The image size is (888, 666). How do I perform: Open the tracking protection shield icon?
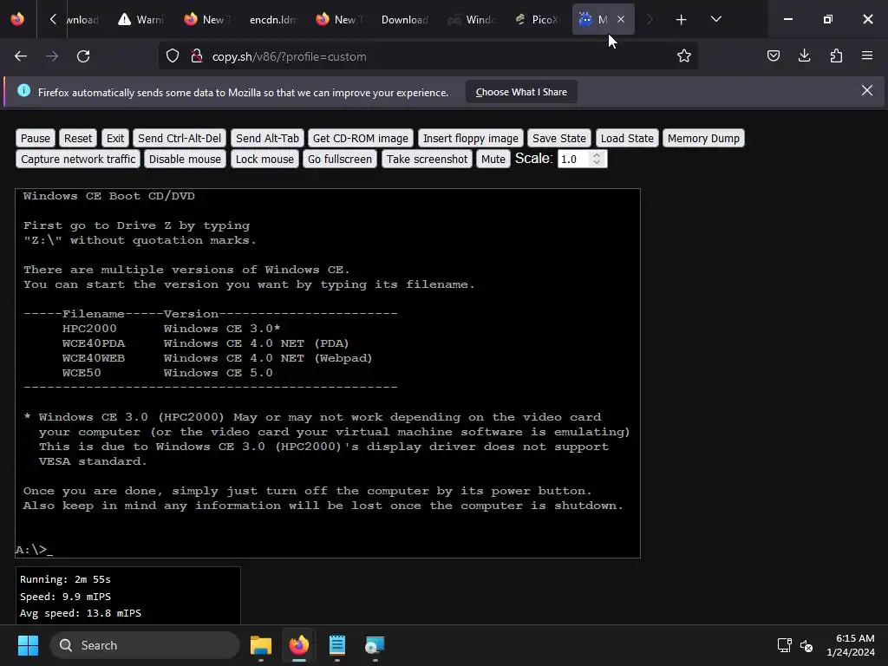click(173, 56)
